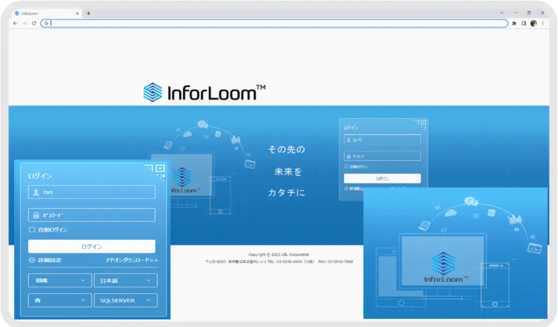The image size is (558, 327).
Task: Click the username field containing sys
Action: pyautogui.click(x=92, y=192)
